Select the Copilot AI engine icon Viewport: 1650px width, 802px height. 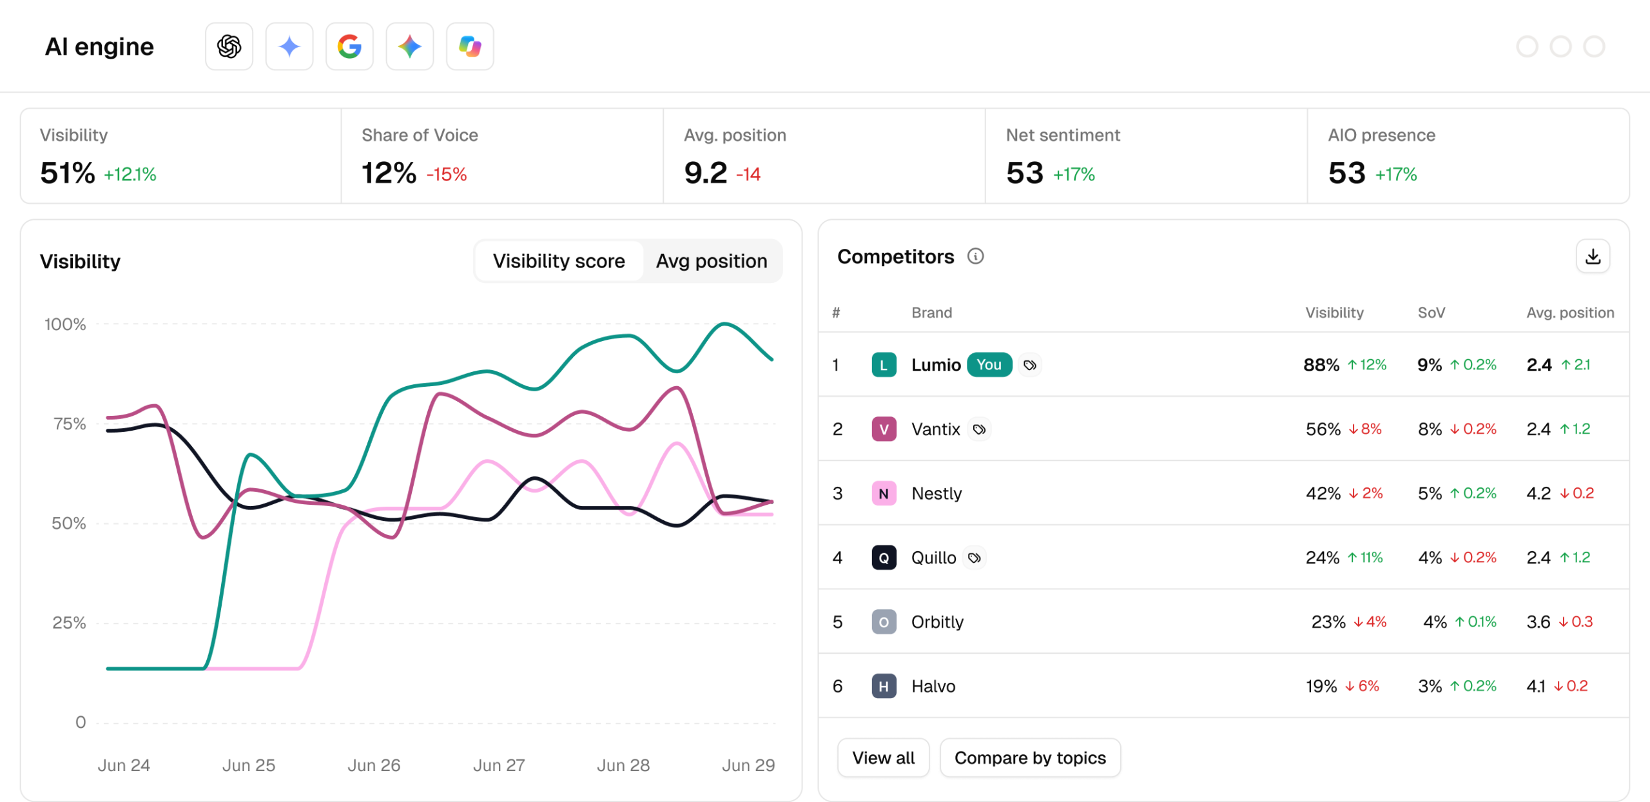tap(470, 46)
